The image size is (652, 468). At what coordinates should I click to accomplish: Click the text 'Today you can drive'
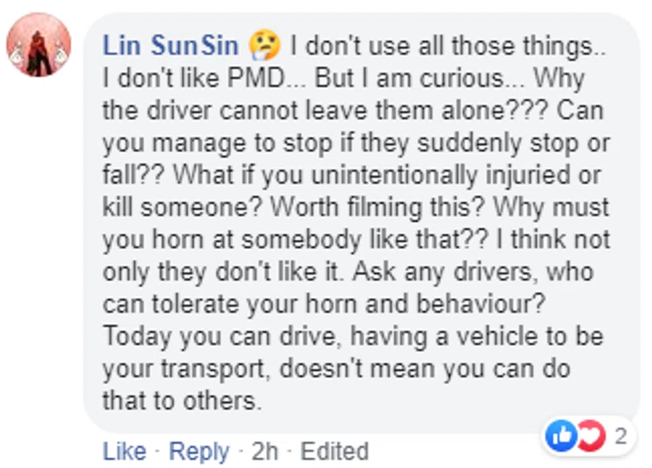228,337
